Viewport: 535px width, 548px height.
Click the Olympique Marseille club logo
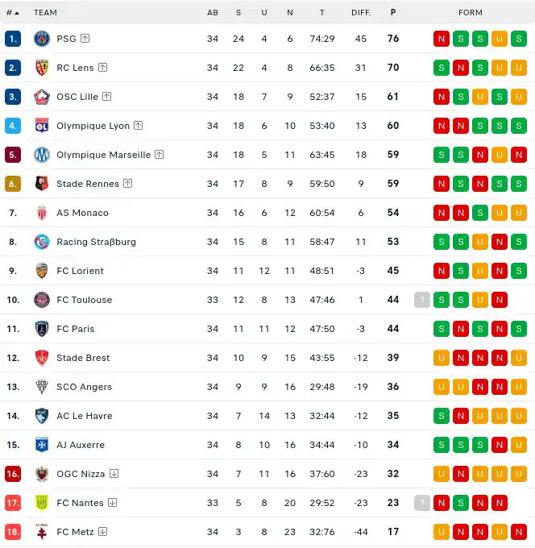tap(42, 155)
